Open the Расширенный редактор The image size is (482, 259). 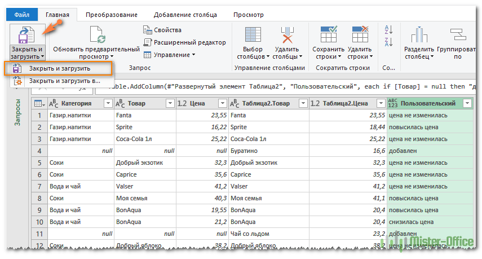tap(185, 42)
